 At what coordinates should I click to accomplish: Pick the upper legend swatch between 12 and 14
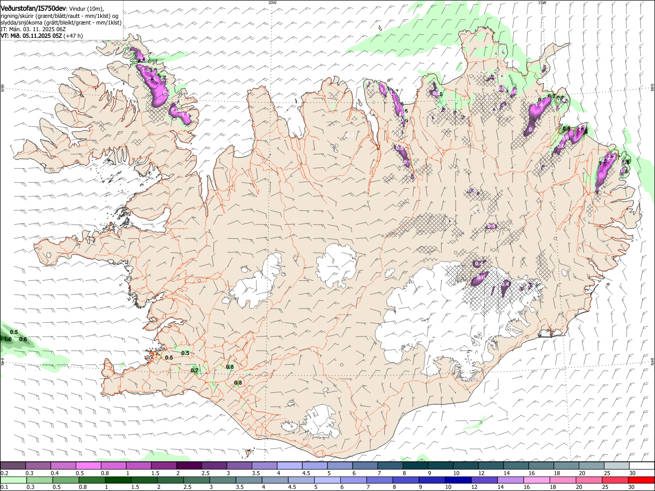tap(491, 466)
